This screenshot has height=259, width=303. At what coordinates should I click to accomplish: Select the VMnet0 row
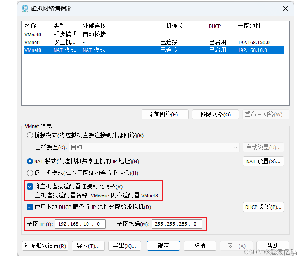coord(154,35)
